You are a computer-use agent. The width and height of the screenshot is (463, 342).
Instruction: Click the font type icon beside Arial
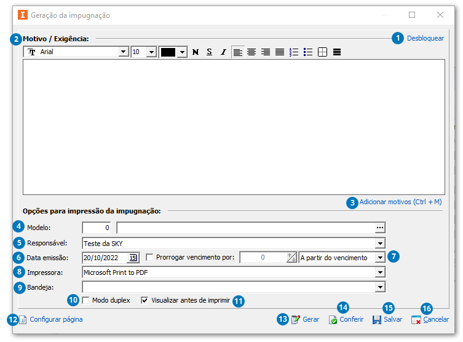pyautogui.click(x=31, y=52)
